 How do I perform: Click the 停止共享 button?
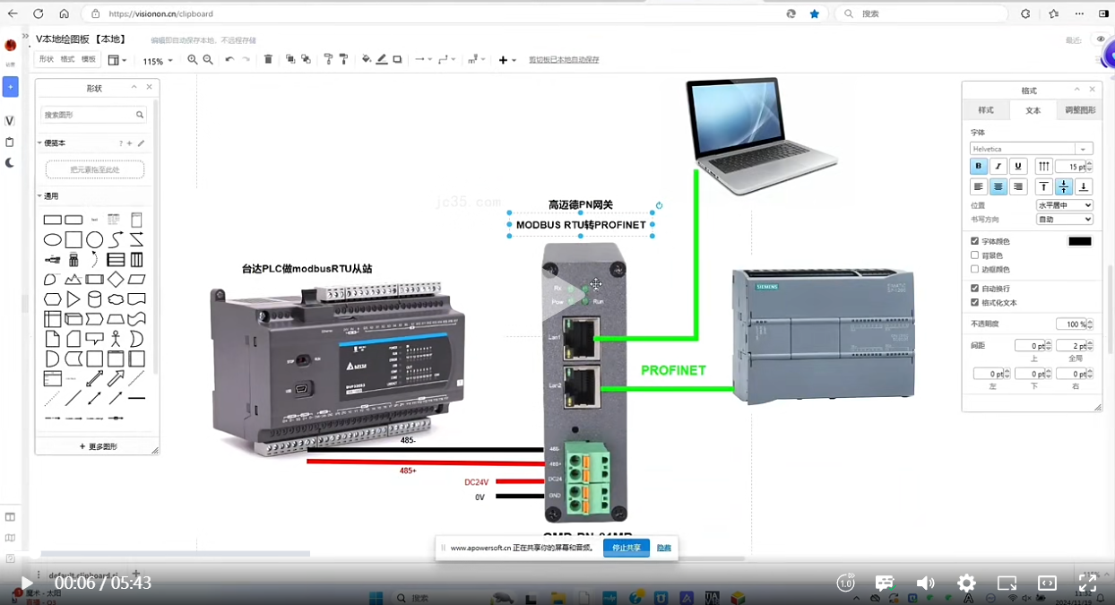[x=626, y=548]
